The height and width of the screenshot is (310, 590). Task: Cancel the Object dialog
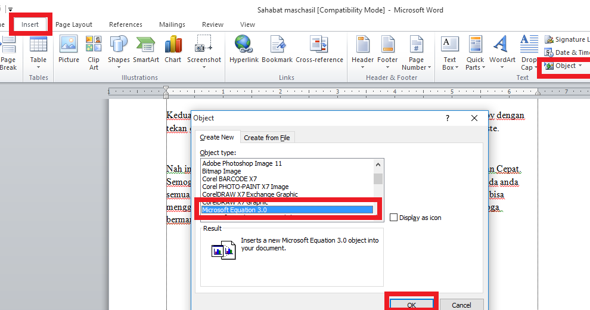461,305
